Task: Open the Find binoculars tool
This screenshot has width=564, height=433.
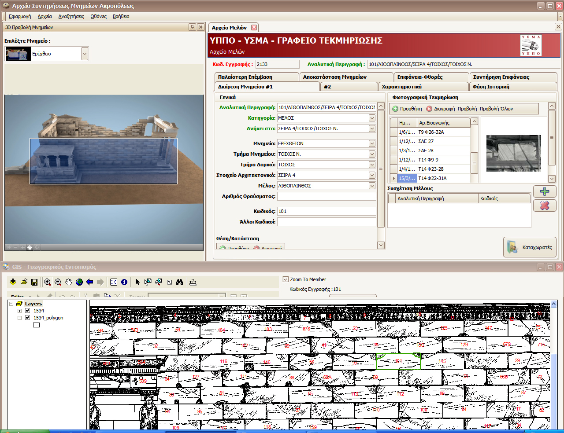Action: [x=179, y=282]
